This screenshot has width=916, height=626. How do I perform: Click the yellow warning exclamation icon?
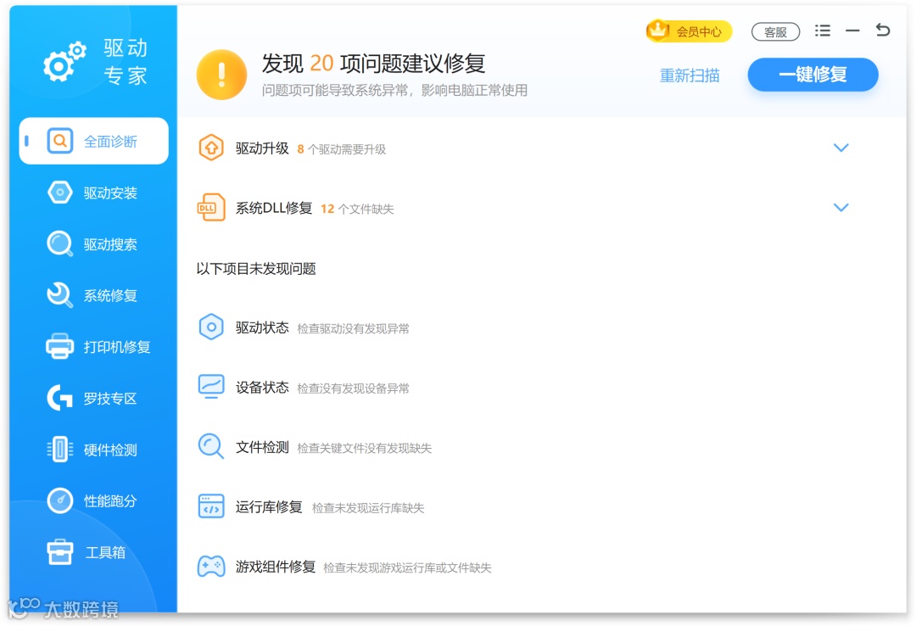pos(221,75)
